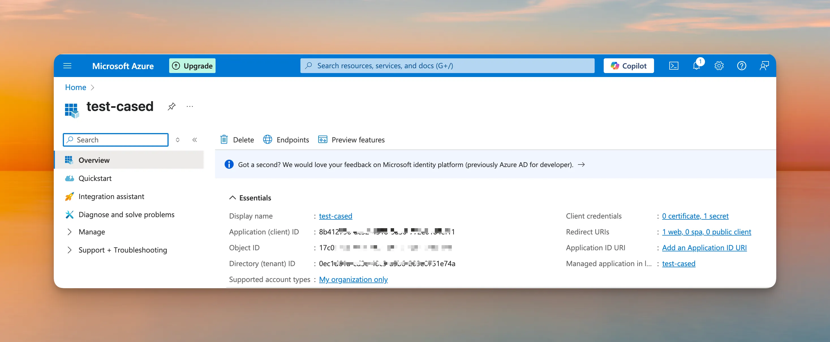830x342 pixels.
Task: Click the test-cased page title
Action: pos(120,106)
